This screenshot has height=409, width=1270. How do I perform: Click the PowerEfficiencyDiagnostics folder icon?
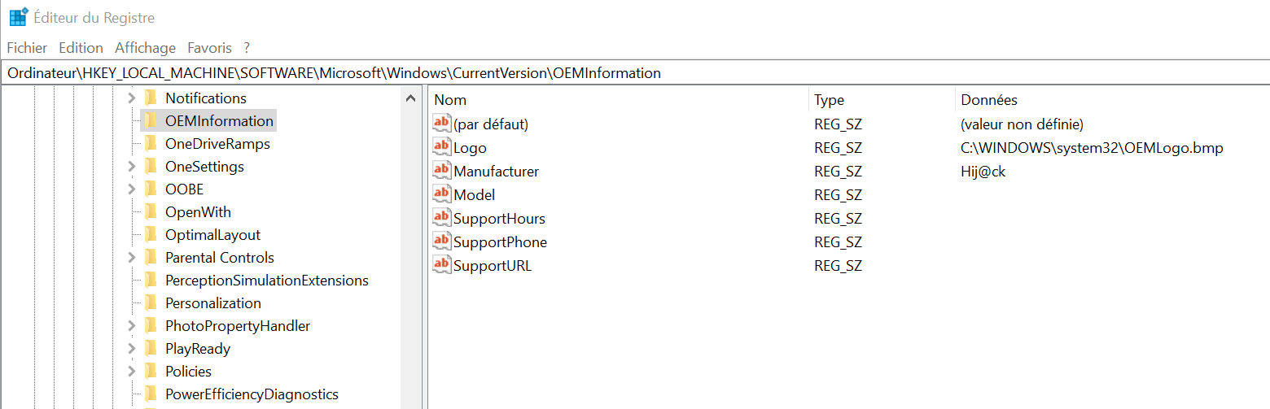(x=150, y=394)
